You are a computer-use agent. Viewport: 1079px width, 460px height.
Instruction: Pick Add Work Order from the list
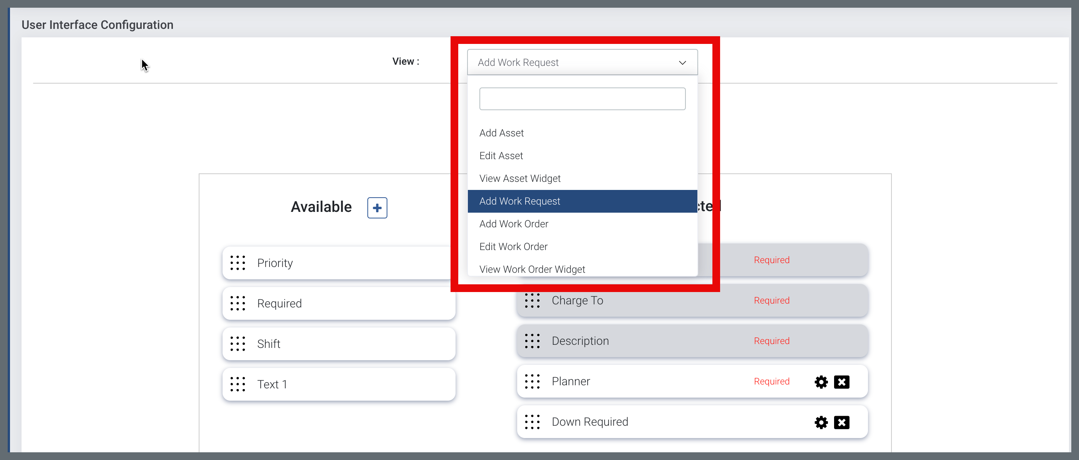(x=514, y=224)
